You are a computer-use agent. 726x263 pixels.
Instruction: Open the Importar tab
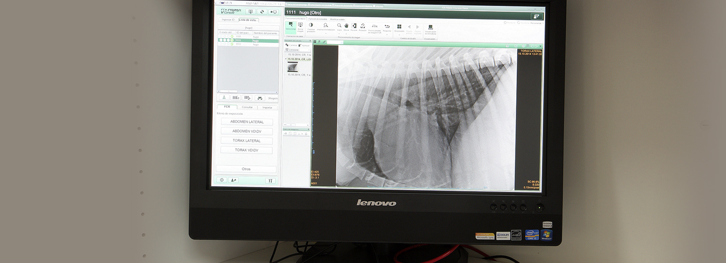tap(267, 107)
